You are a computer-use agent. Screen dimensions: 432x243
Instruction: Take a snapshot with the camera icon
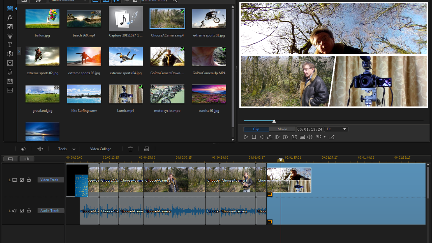(294, 137)
